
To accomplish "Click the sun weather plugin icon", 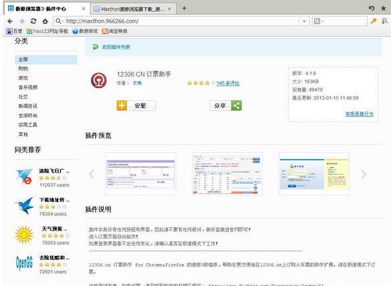I will [24, 235].
